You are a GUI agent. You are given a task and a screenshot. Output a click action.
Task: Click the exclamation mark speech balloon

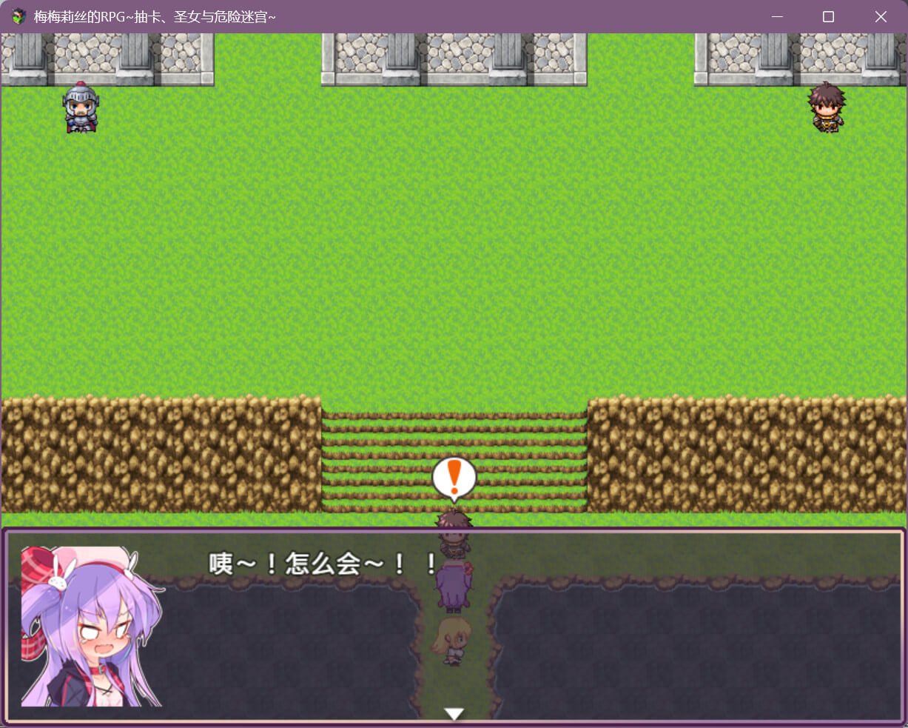pos(454,476)
